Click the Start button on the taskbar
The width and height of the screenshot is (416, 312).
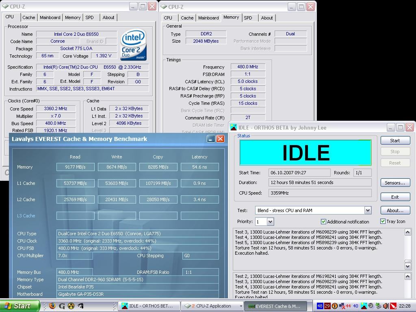19,306
